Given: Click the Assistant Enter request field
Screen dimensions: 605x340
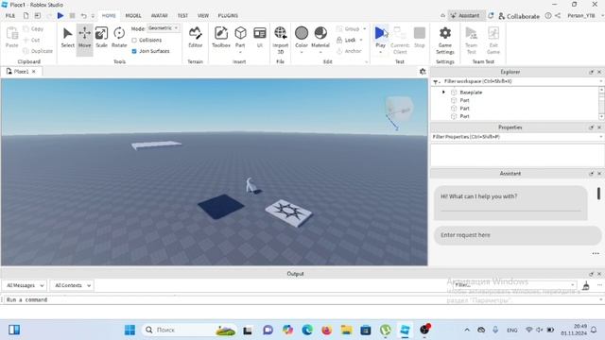Looking at the screenshot, I should tap(517, 235).
